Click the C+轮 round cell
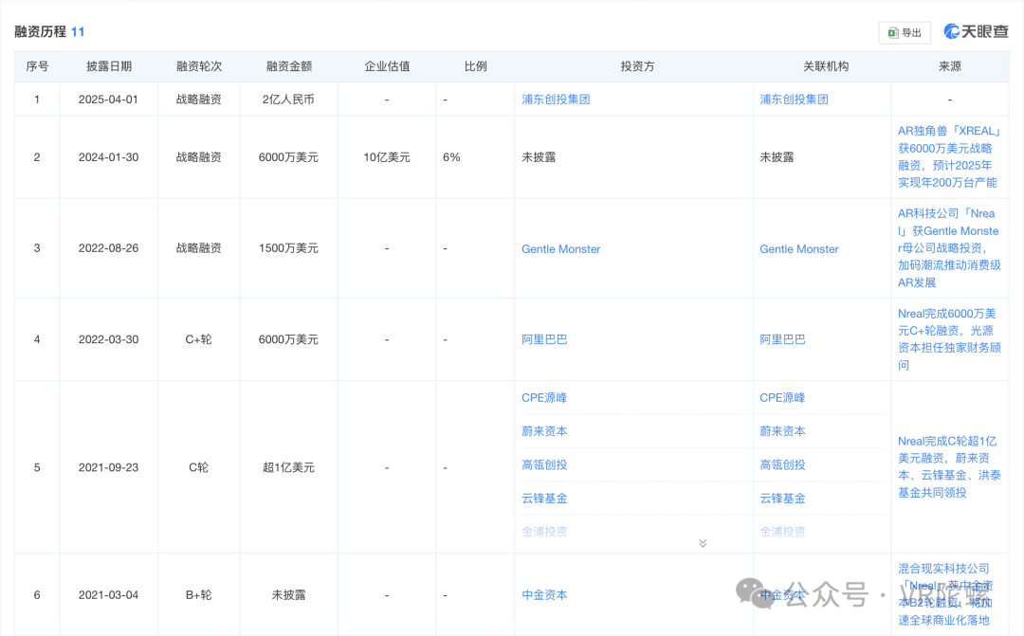This screenshot has height=636, width=1024. [x=198, y=339]
